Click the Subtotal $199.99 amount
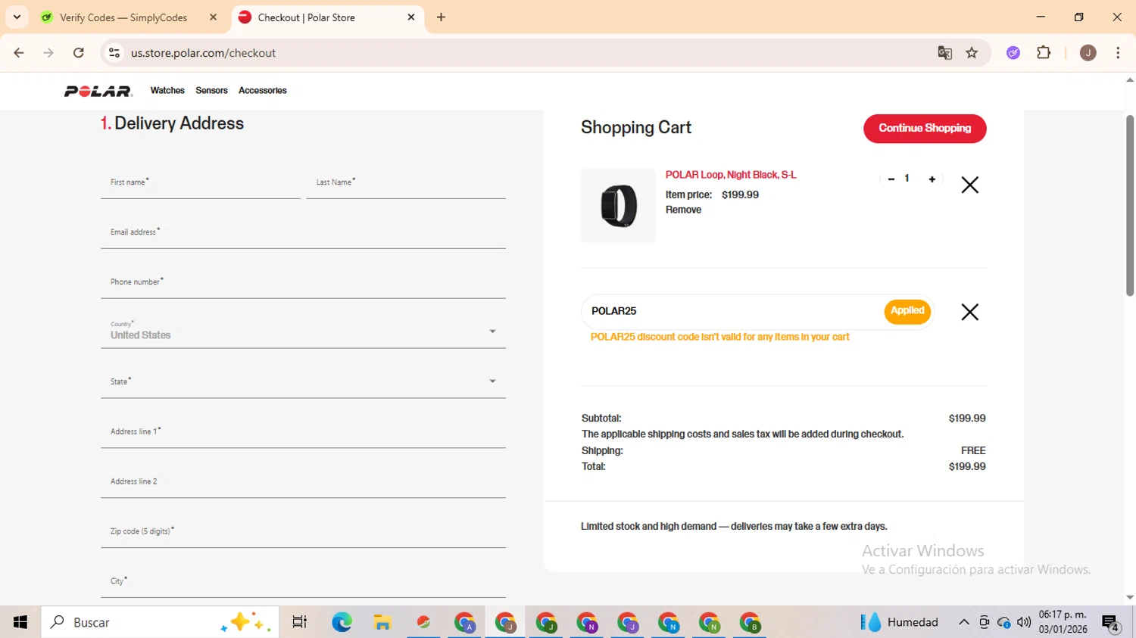The width and height of the screenshot is (1136, 638). [967, 419]
